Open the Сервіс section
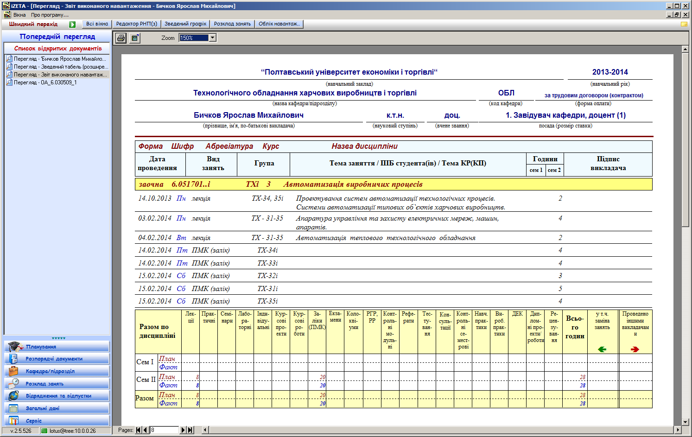Screen dimensions: 692x437 (x=57, y=421)
